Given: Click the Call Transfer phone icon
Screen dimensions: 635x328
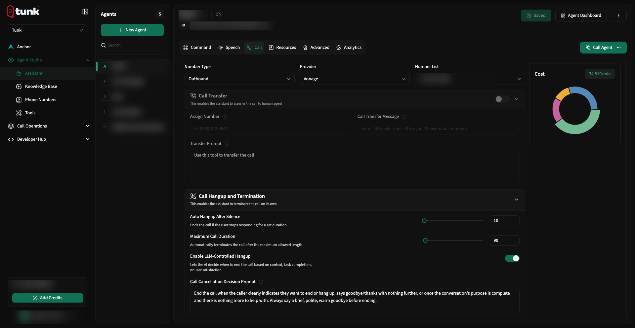Looking at the screenshot, I should tap(193, 96).
